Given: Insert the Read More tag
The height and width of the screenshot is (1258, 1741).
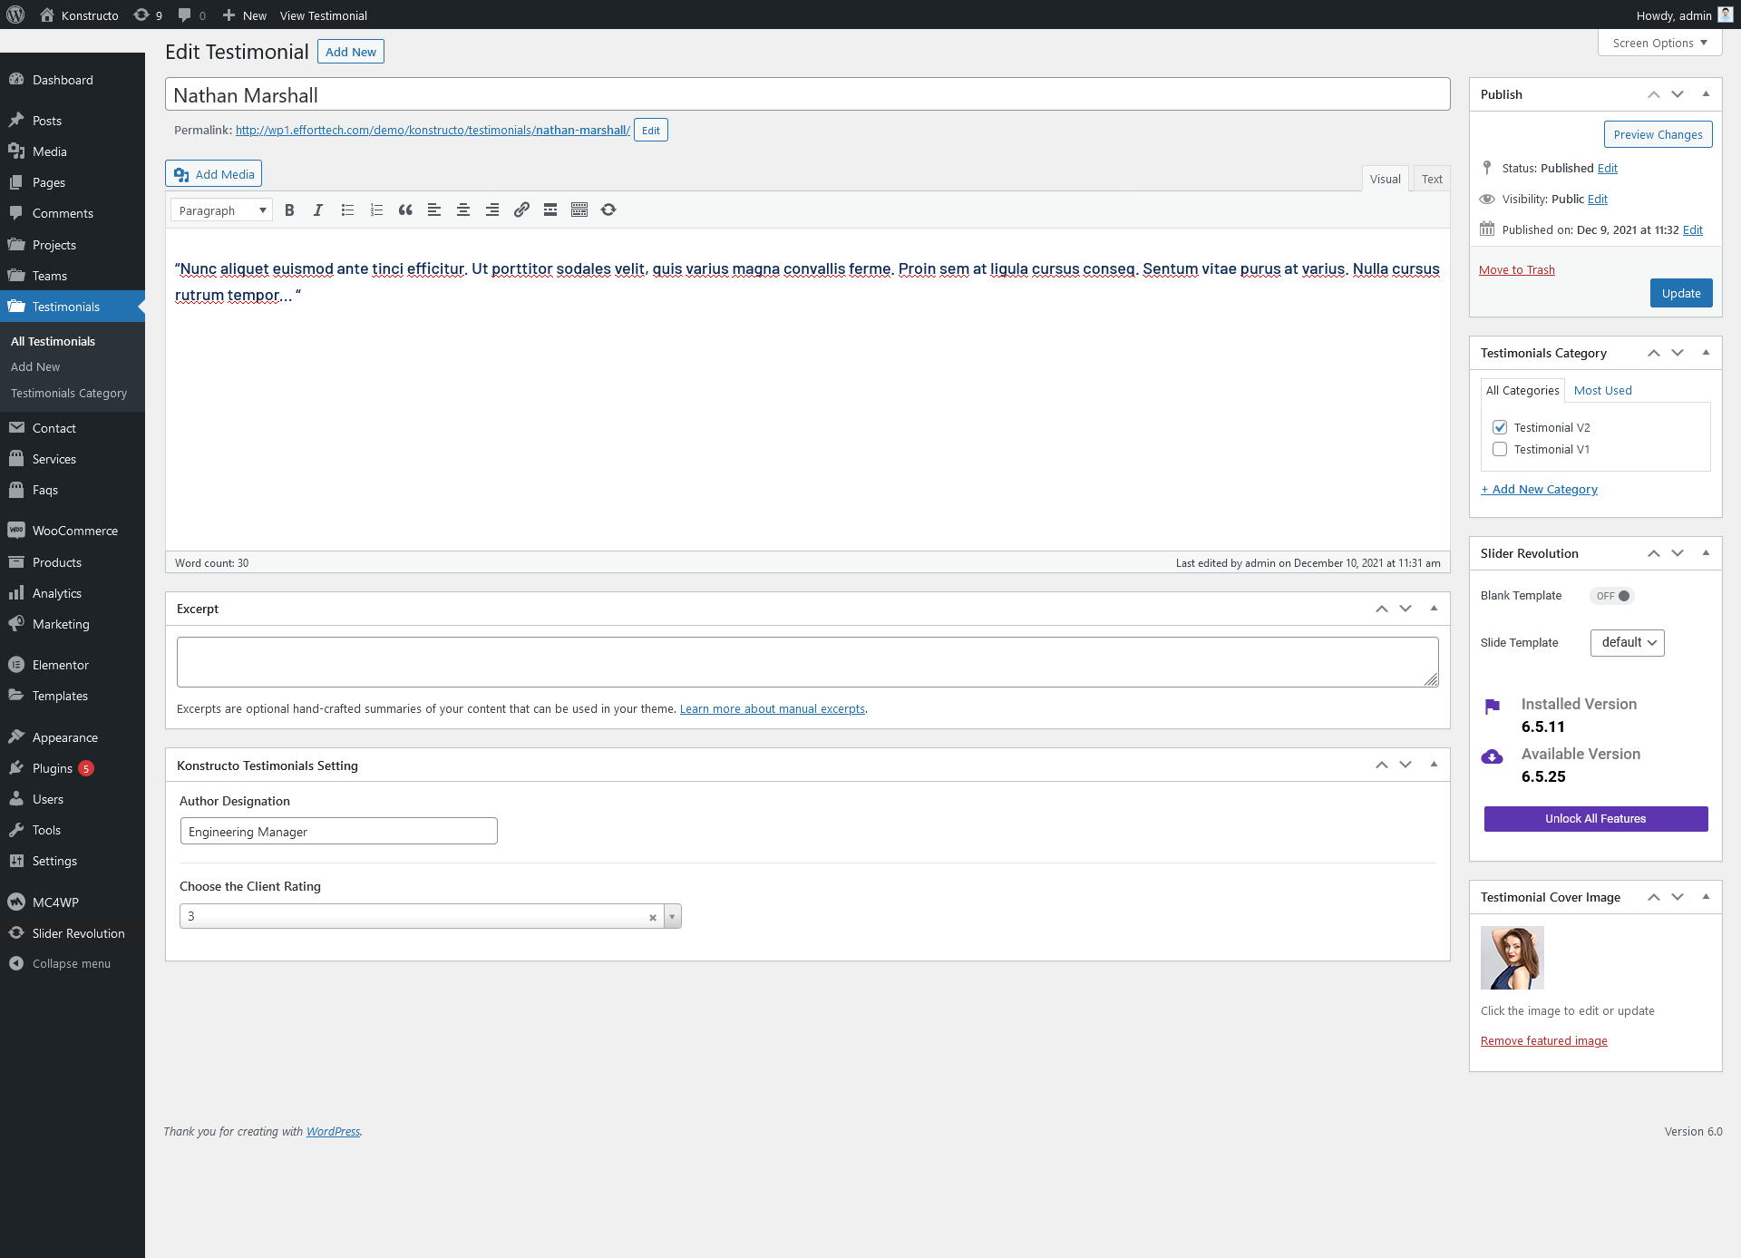Looking at the screenshot, I should click(550, 210).
